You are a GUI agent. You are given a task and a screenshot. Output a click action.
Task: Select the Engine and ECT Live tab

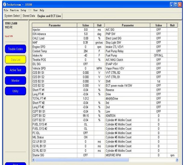pos(49,16)
